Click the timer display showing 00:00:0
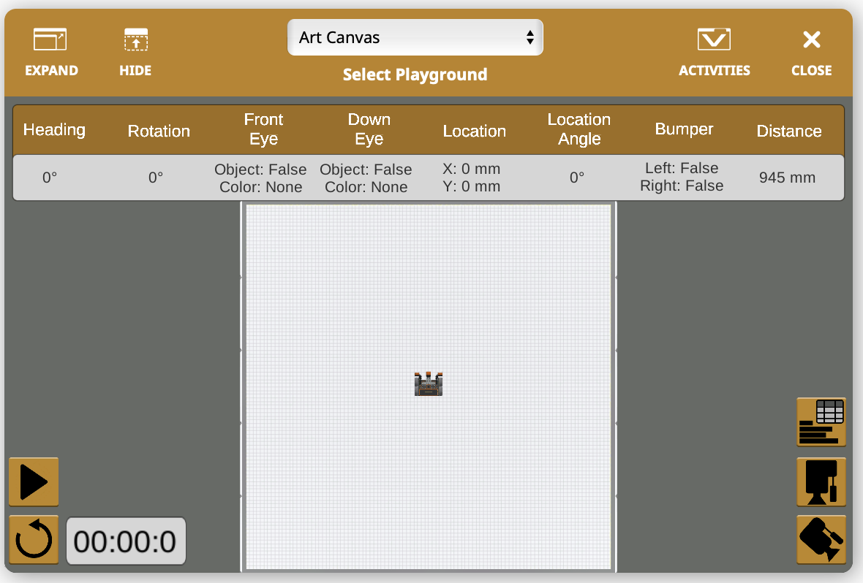Screen dimensions: 863x583 pos(126,541)
